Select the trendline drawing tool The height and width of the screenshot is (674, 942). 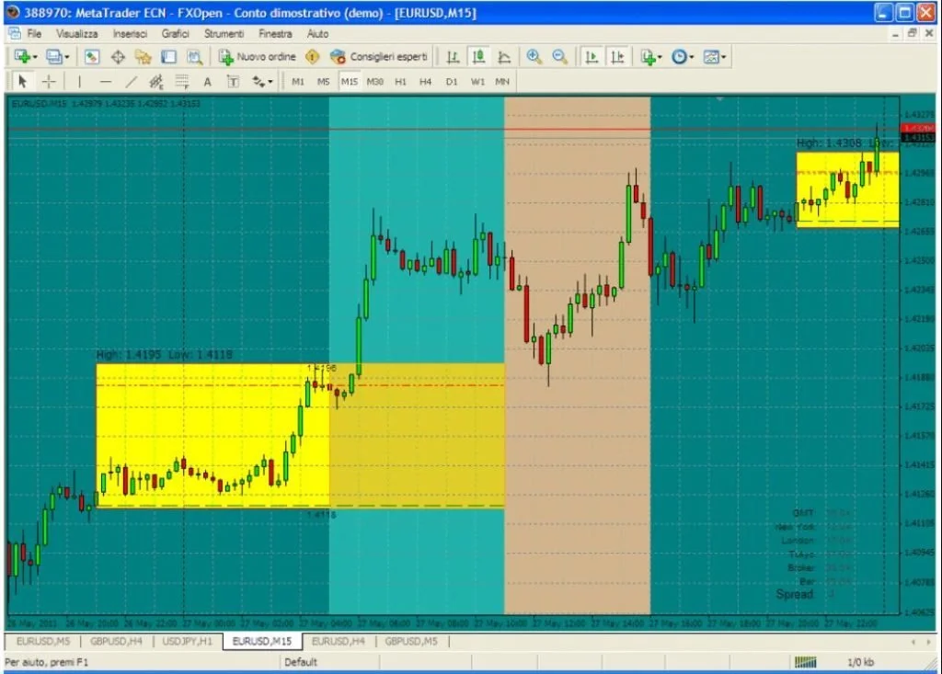(x=131, y=82)
